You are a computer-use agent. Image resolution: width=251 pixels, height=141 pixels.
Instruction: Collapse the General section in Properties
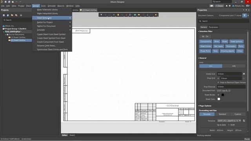click(199, 58)
